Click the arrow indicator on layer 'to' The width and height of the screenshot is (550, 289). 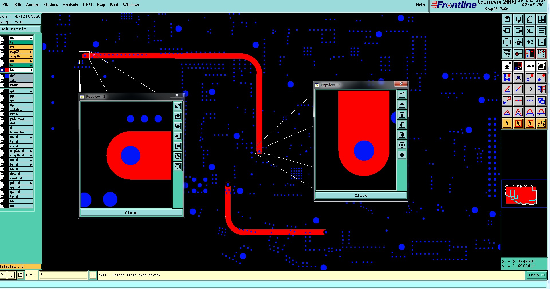pyautogui.click(x=31, y=38)
